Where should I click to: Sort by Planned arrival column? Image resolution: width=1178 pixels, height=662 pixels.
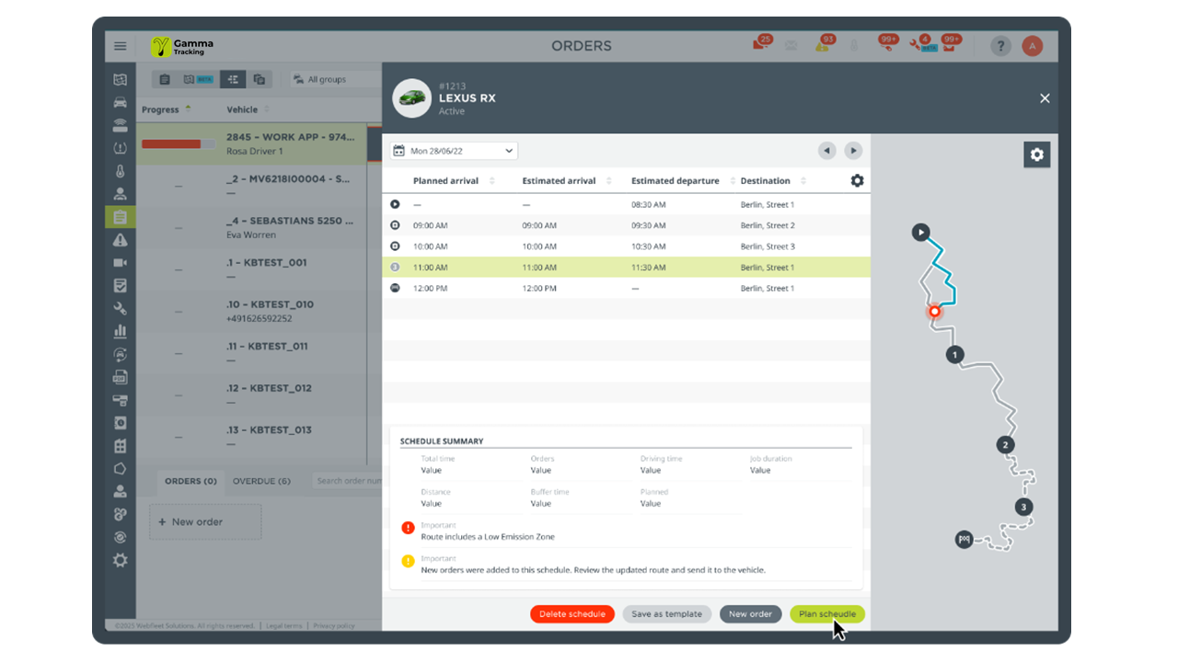point(446,181)
